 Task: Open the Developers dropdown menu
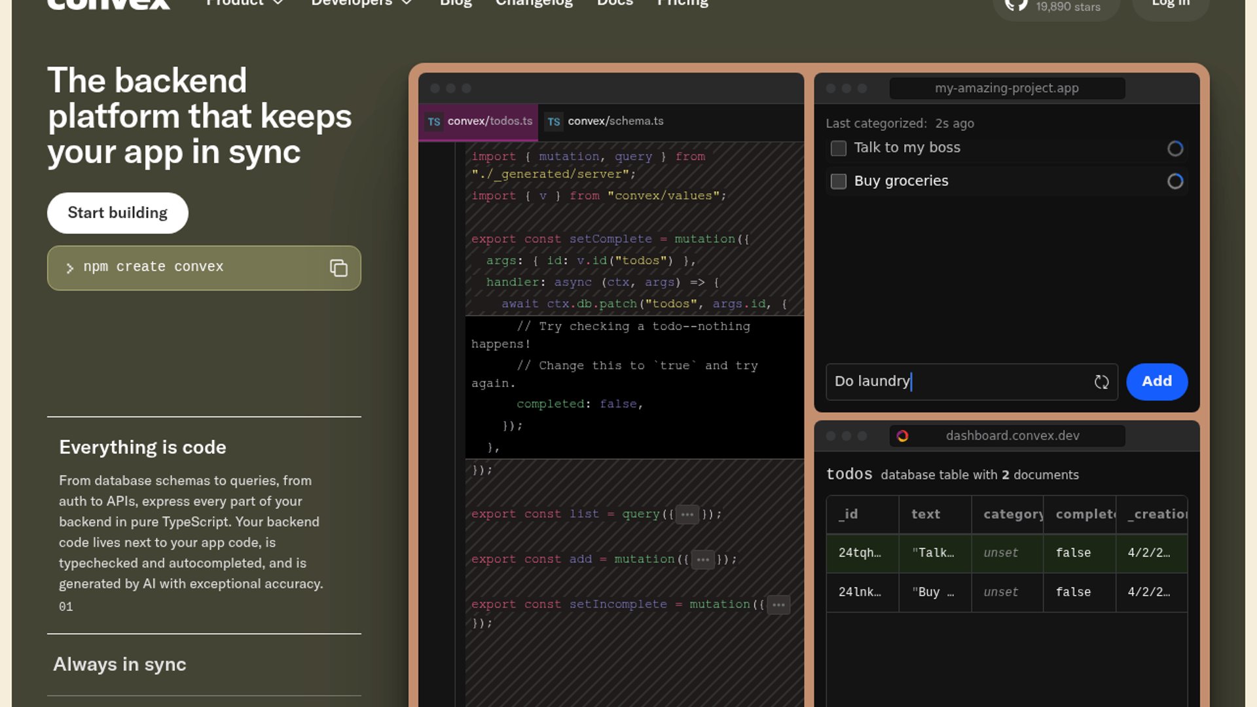pos(361,3)
